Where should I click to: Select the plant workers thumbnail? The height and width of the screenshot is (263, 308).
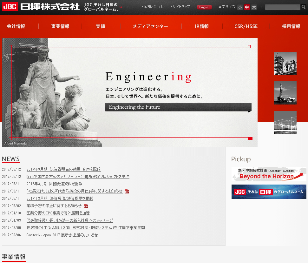[285, 63]
